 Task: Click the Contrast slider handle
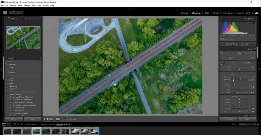tap(240, 80)
